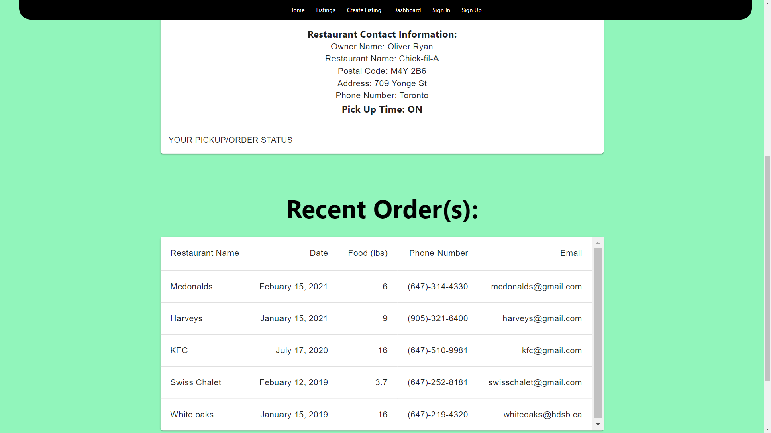Click table scrollbar up arrow
The width and height of the screenshot is (771, 433).
pos(598,243)
